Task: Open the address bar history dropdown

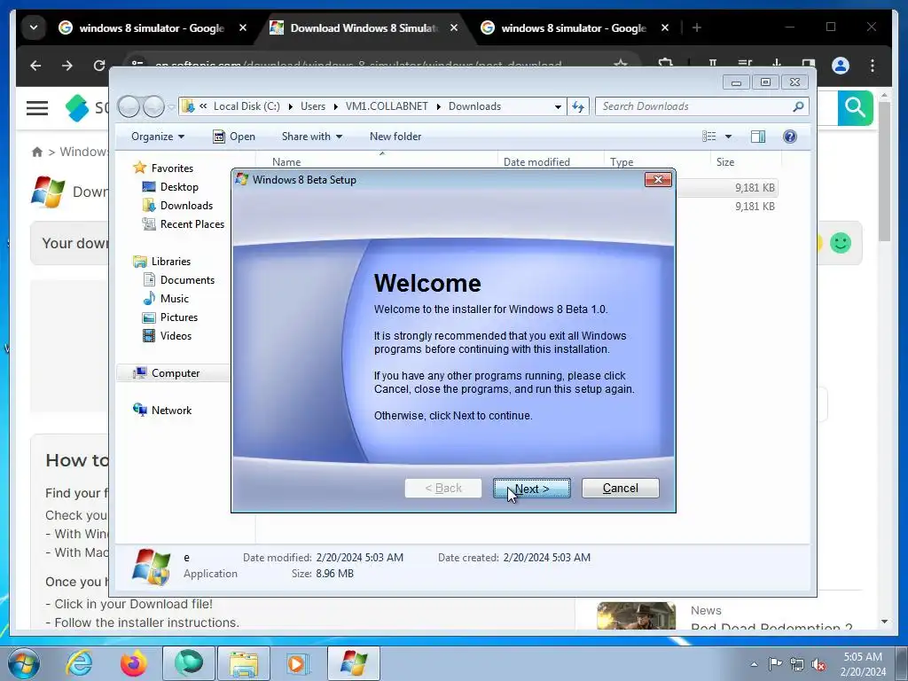Action: 558,106
